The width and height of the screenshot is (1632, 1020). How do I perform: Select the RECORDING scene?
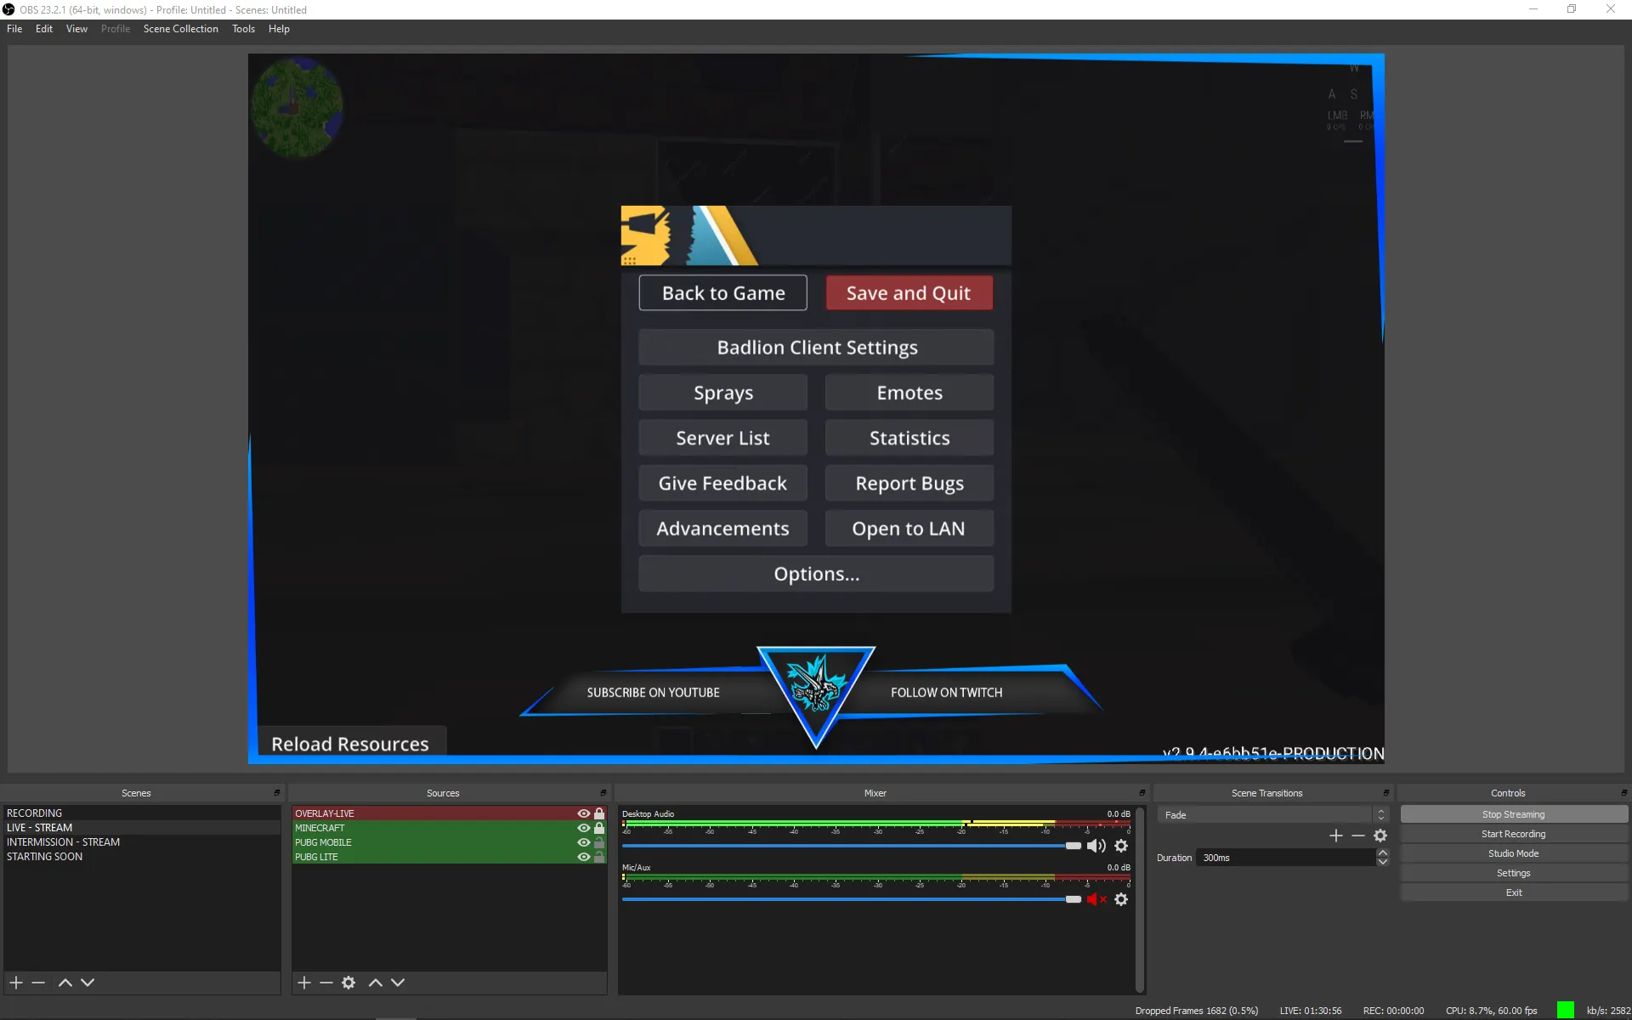tap(142, 813)
